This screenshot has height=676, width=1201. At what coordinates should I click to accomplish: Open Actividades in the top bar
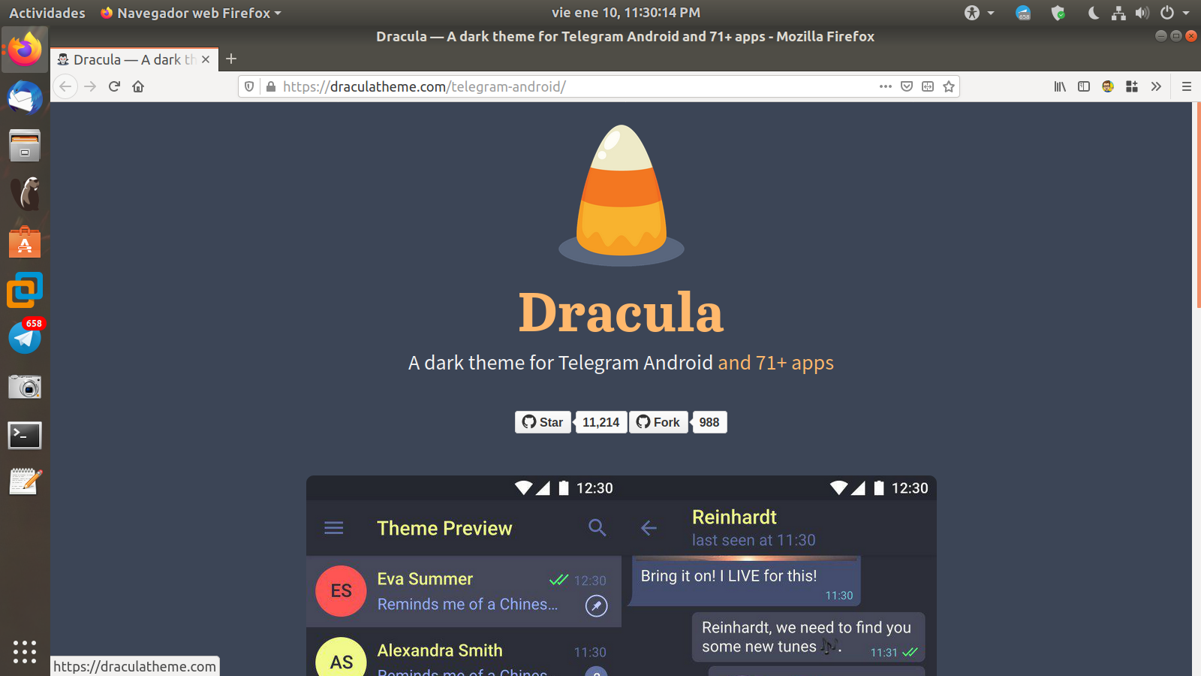[x=47, y=12]
